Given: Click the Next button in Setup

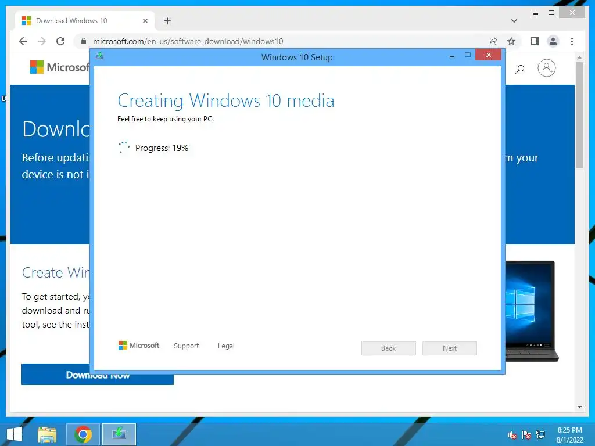Looking at the screenshot, I should pyautogui.click(x=450, y=348).
